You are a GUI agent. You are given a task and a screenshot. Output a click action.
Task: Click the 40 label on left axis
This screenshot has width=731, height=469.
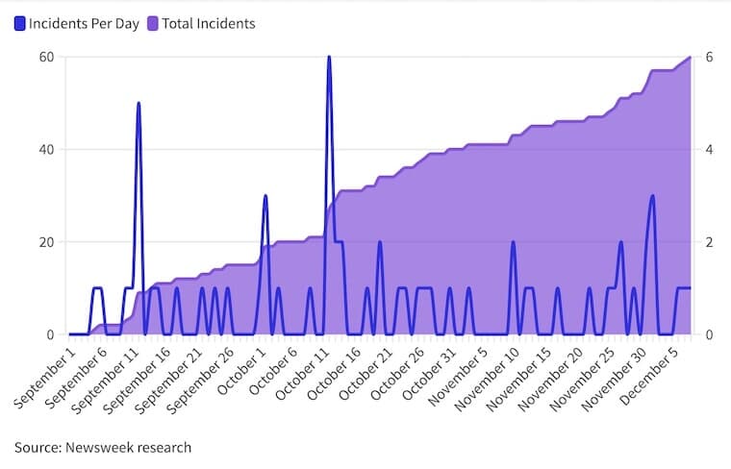44,149
